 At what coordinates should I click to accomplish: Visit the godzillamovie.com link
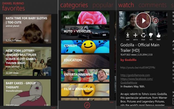135,75
